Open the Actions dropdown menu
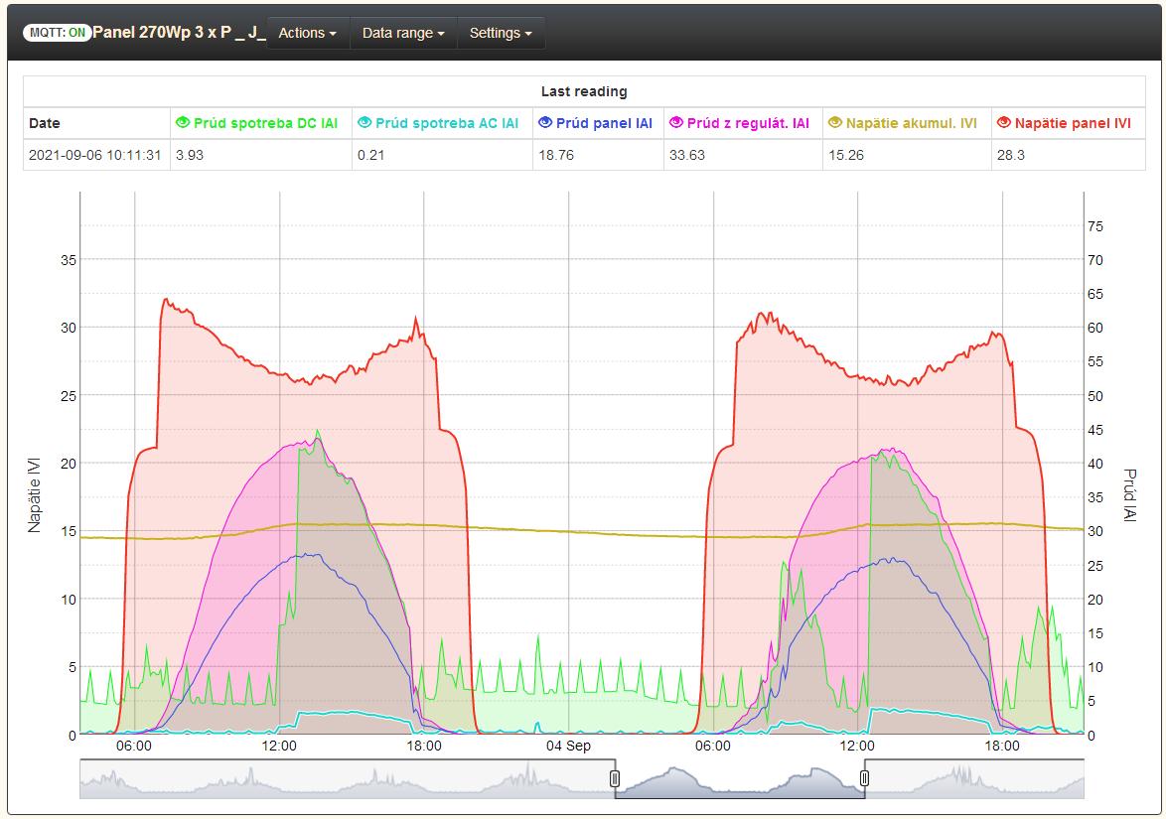1166x819 pixels. 307,33
